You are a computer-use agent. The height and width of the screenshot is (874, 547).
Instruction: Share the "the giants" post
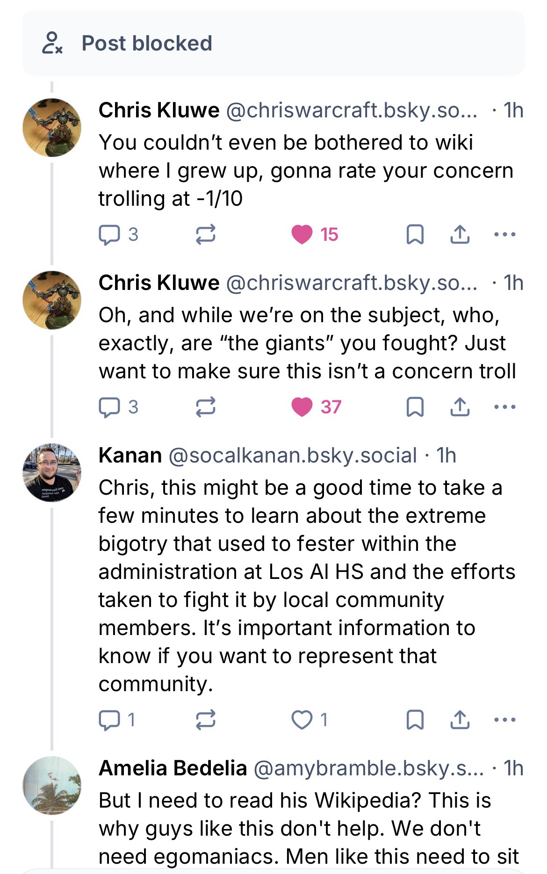click(x=459, y=407)
